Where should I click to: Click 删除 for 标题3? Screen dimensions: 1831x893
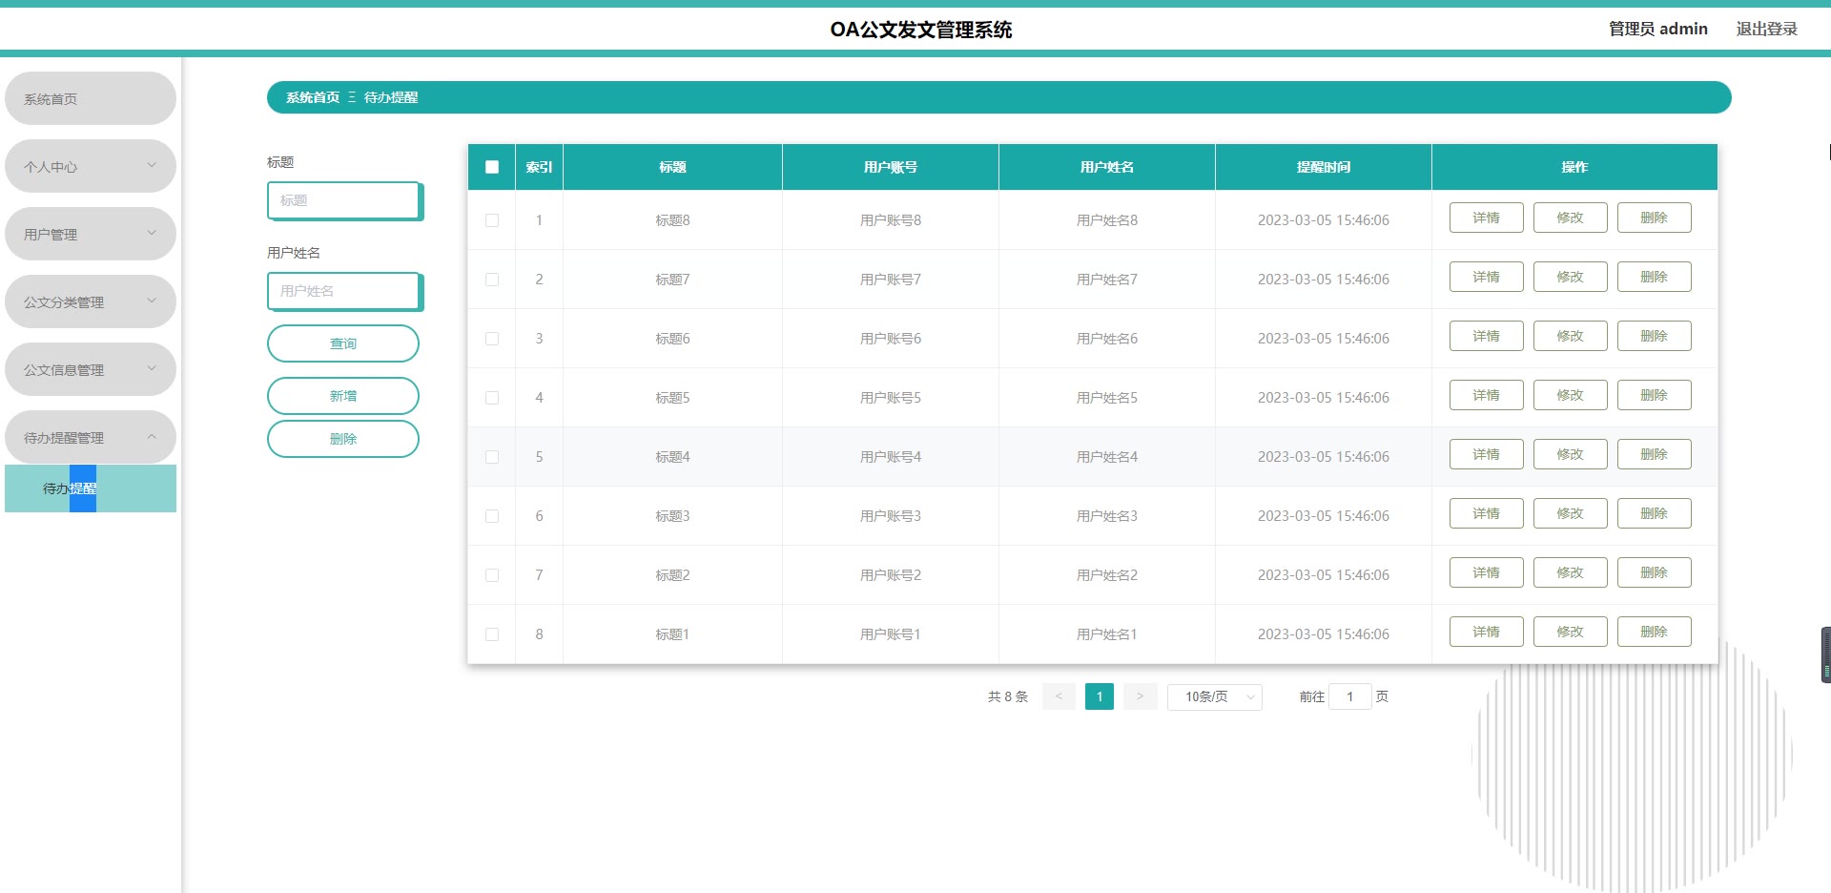(x=1654, y=513)
